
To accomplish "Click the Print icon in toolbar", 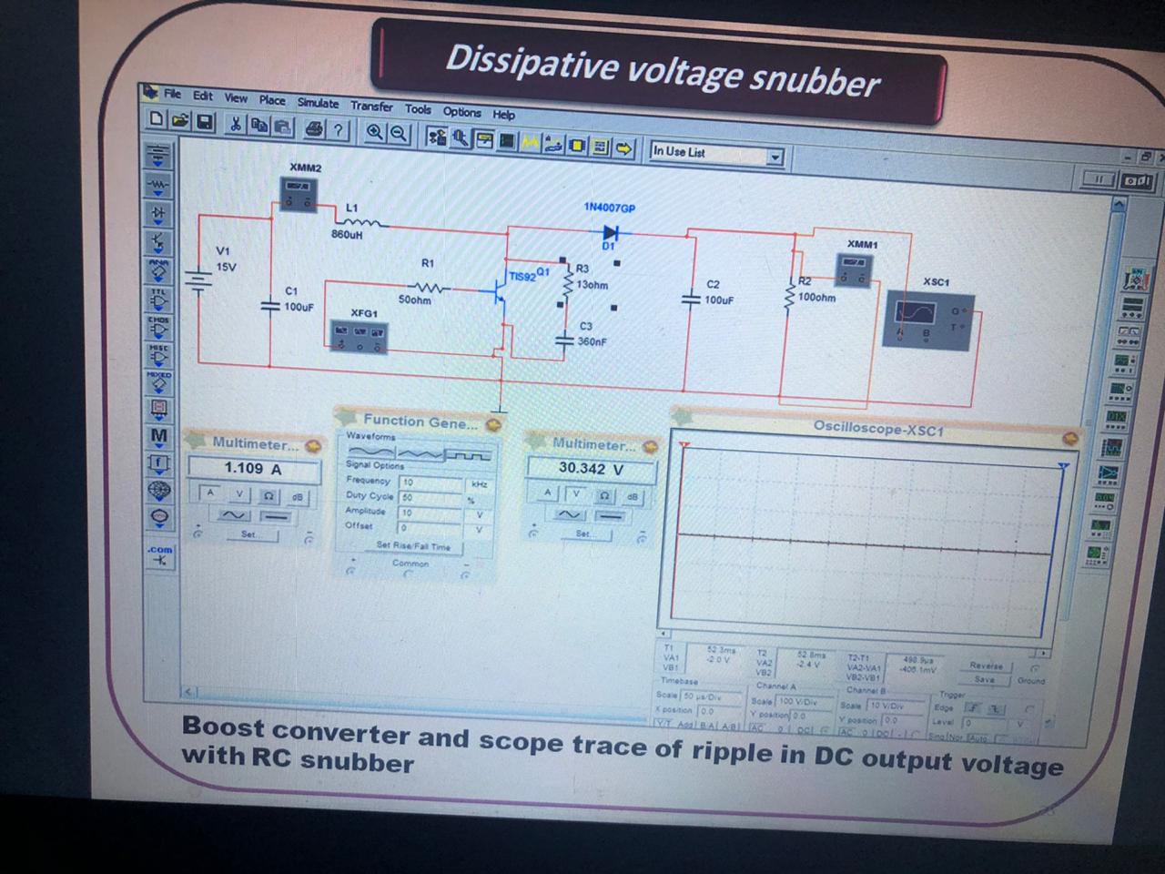I will [x=314, y=129].
